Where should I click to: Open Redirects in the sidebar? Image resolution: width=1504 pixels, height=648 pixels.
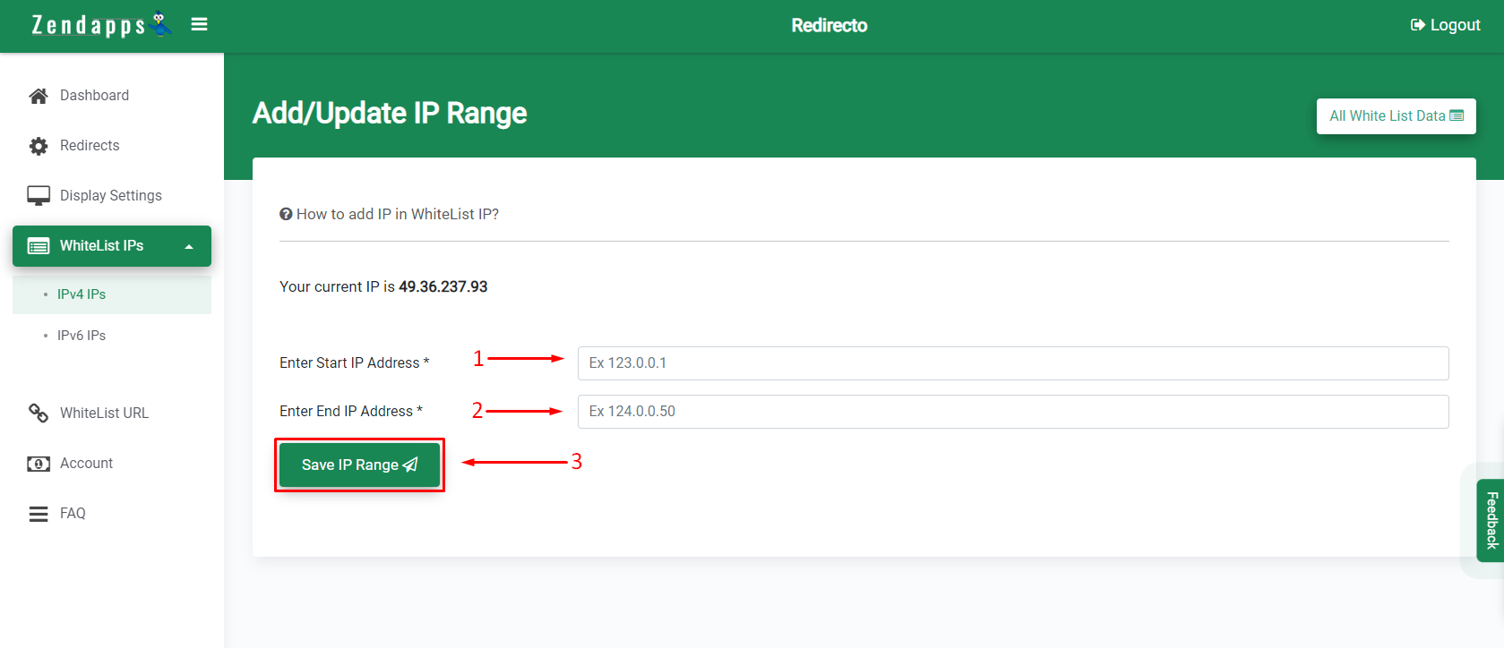[x=90, y=146]
